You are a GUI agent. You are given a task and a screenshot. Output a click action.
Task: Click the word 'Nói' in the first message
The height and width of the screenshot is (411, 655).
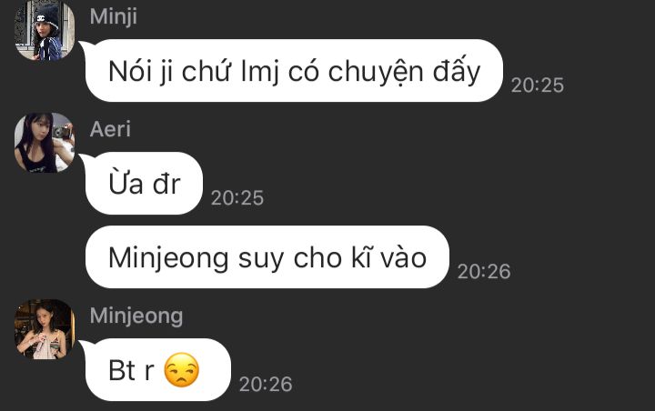130,71
